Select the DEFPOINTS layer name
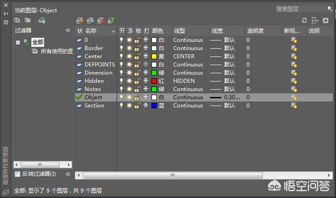Viewport: 336px width, 198px height. [100, 65]
